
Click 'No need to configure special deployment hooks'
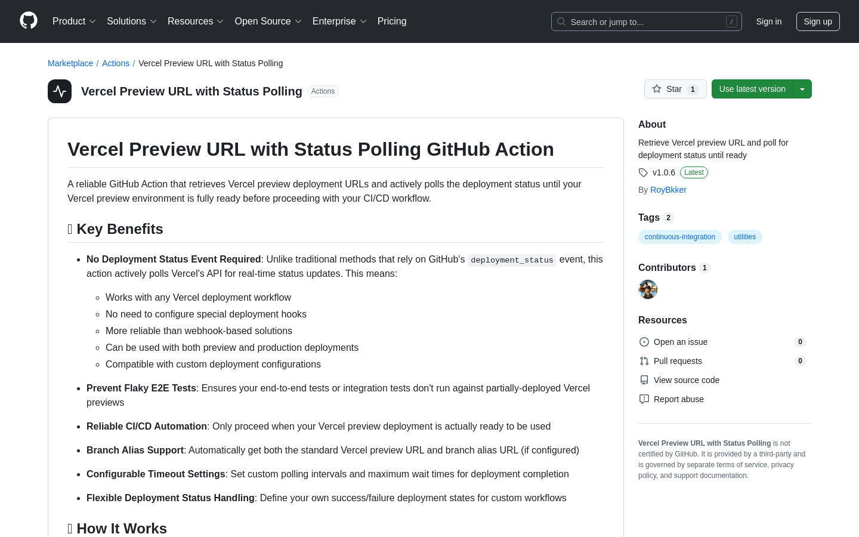click(206, 314)
